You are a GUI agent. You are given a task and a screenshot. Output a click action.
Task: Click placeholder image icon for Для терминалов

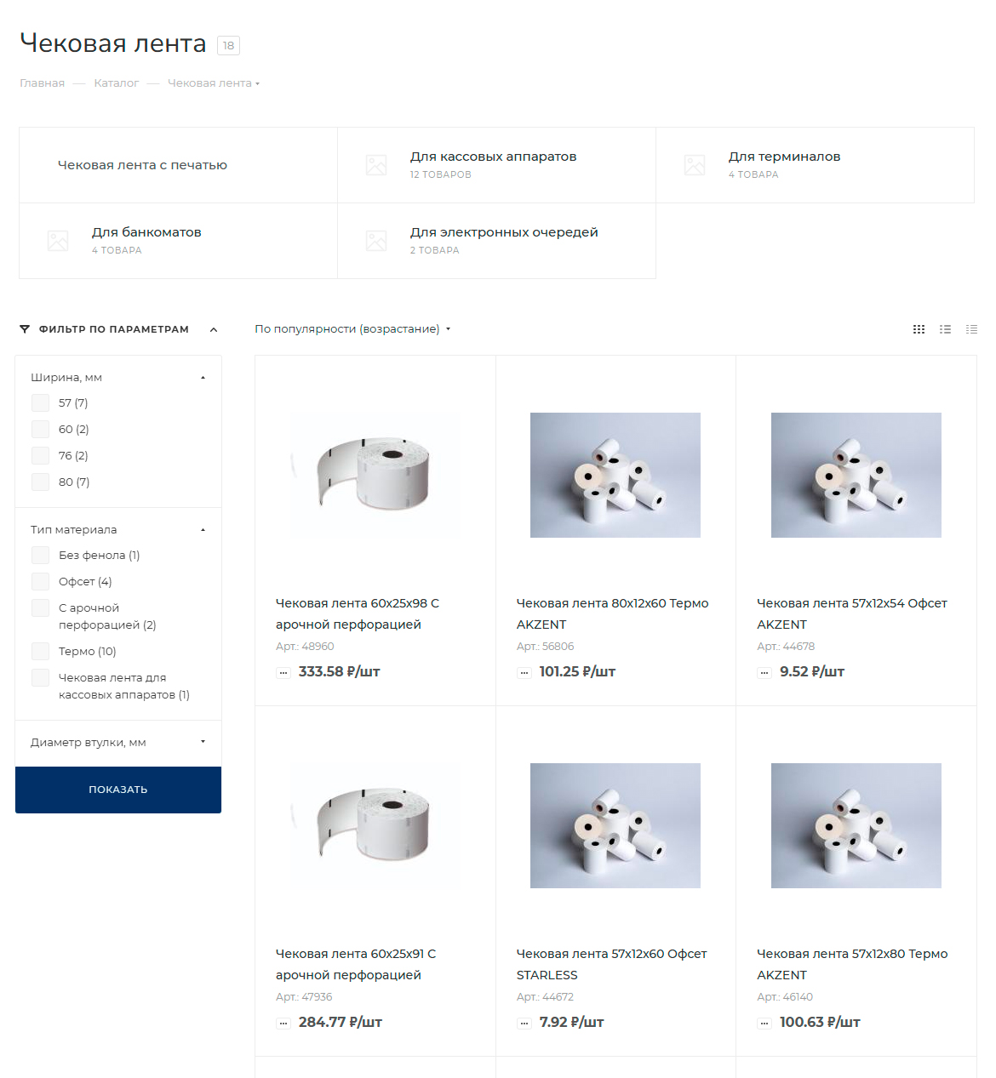(695, 165)
